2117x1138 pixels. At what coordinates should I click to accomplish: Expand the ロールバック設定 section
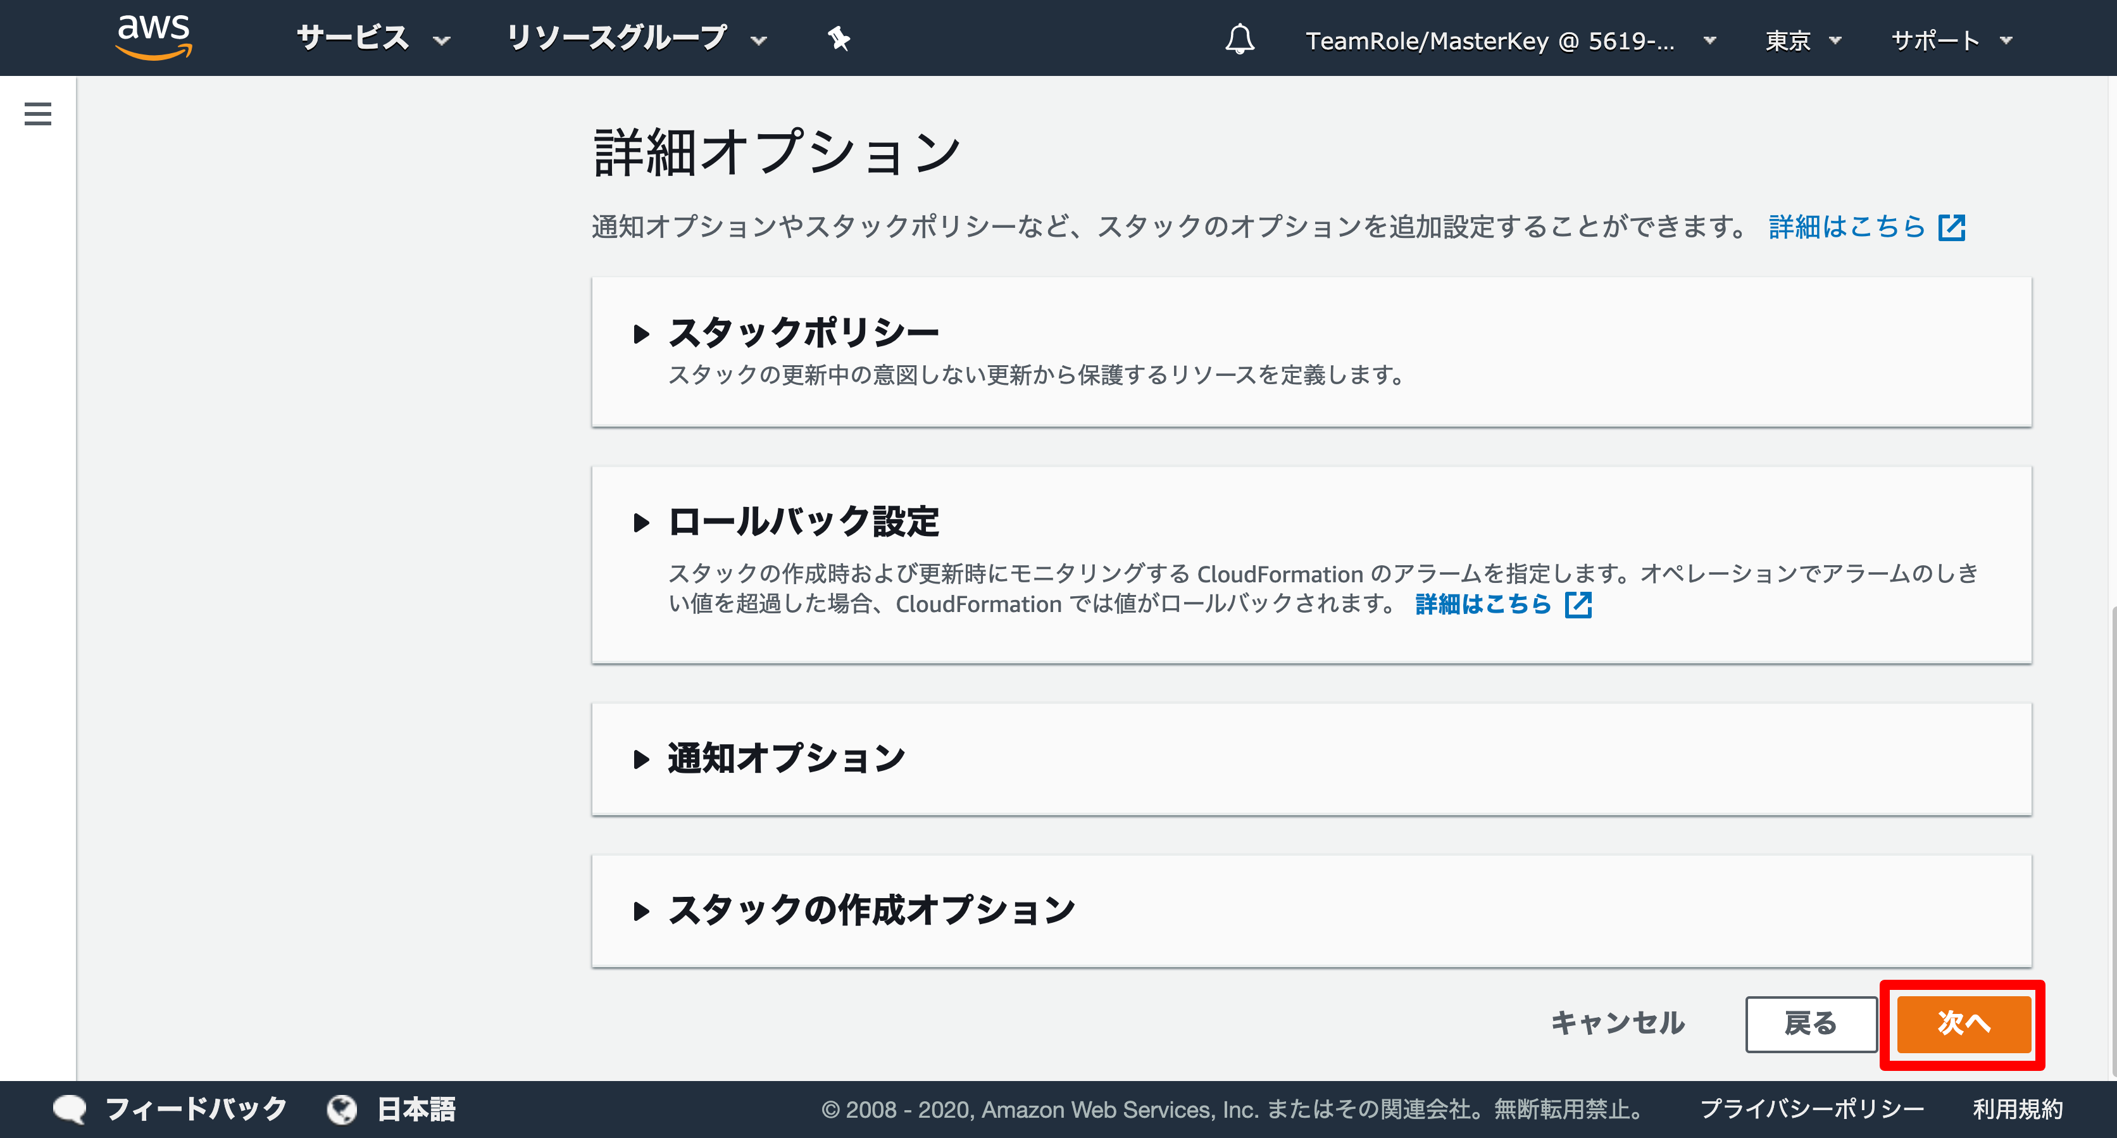pyautogui.click(x=787, y=522)
